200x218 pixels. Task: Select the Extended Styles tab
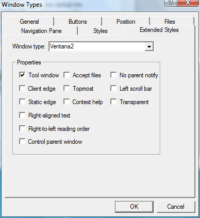click(159, 30)
